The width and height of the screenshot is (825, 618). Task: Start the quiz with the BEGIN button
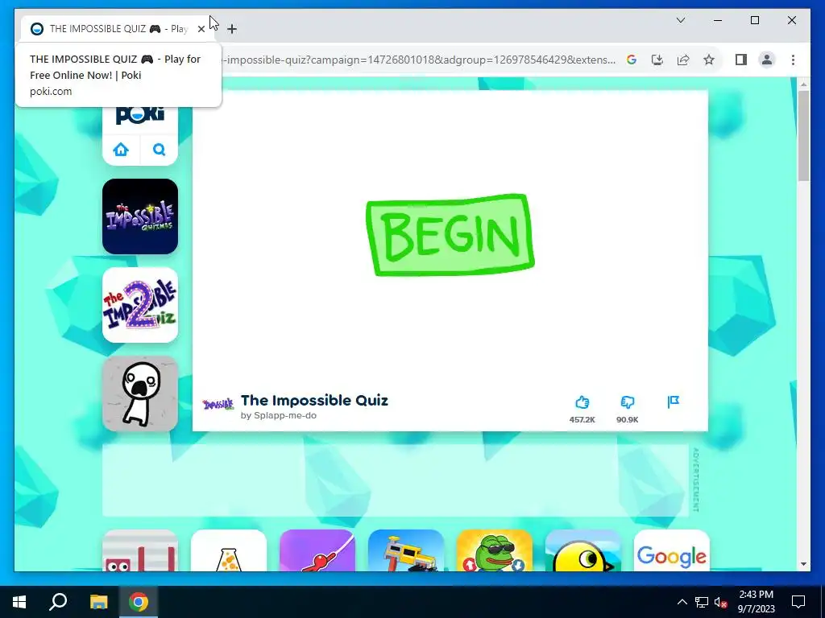click(450, 235)
